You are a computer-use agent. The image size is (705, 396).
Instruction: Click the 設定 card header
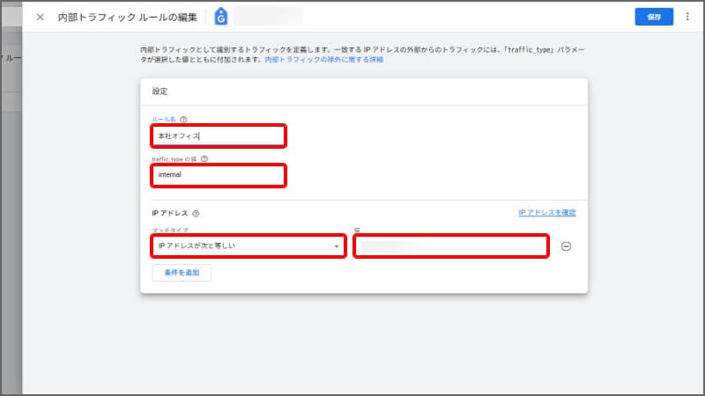pyautogui.click(x=160, y=91)
